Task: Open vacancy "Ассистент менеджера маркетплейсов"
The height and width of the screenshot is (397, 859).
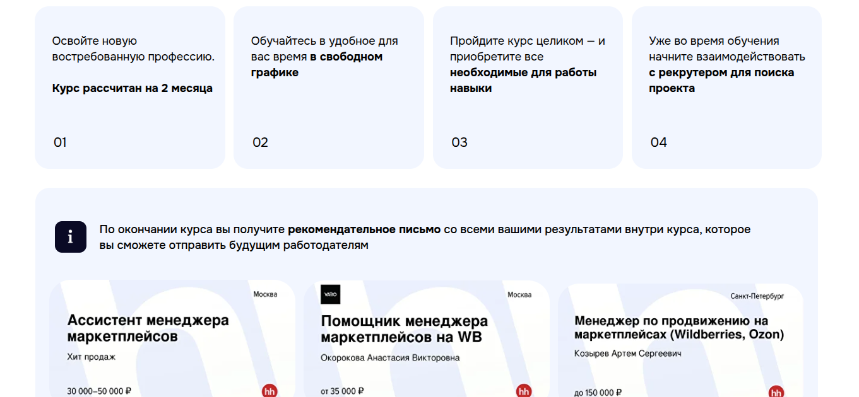Action: 148,328
